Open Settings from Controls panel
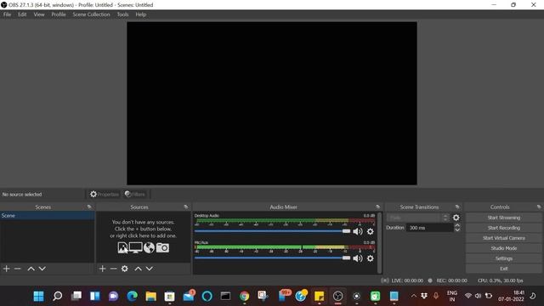 point(504,258)
